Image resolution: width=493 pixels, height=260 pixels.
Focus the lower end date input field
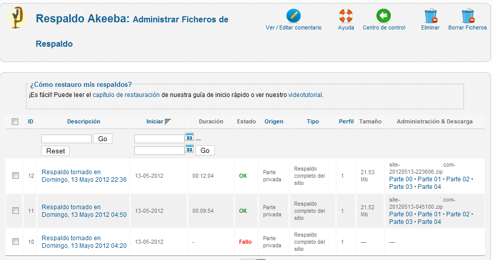(159, 150)
